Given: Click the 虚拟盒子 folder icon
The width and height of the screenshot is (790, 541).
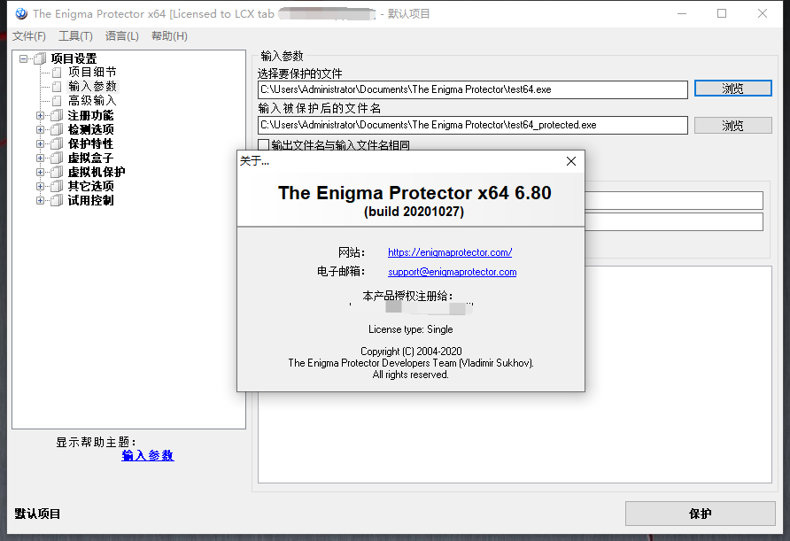Looking at the screenshot, I should (57, 158).
